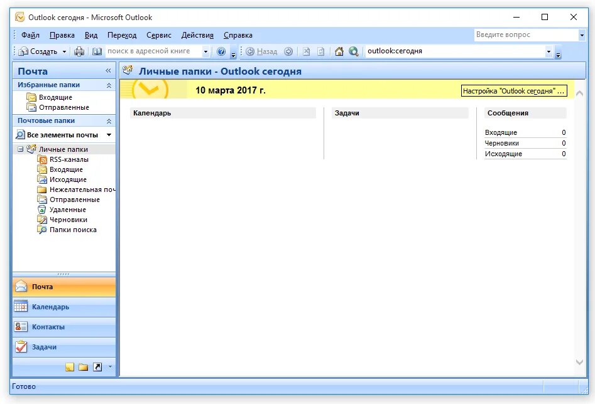Image resolution: width=595 pixels, height=404 pixels.
Task: Switch to the Задачи pane button
Action: [x=64, y=347]
